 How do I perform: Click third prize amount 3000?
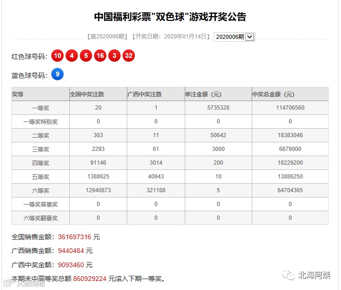point(218,149)
